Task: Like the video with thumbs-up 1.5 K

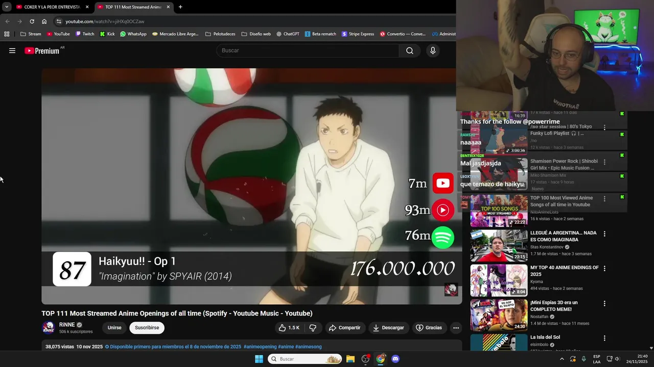Action: pyautogui.click(x=289, y=328)
